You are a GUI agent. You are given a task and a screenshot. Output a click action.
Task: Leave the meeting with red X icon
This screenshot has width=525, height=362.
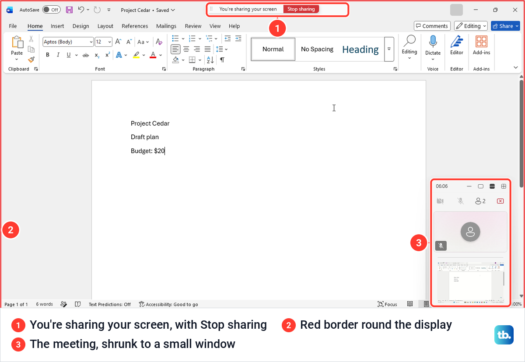point(500,201)
